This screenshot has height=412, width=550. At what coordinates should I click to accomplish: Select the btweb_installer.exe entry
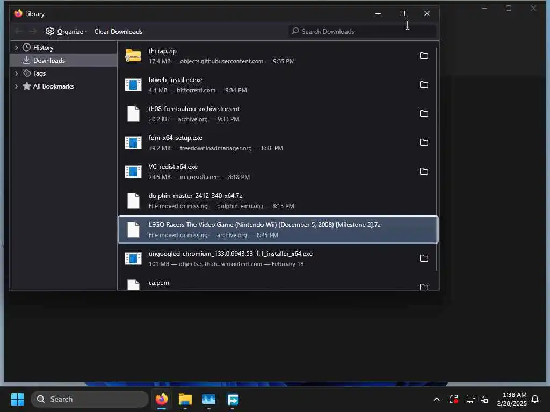tap(278, 85)
